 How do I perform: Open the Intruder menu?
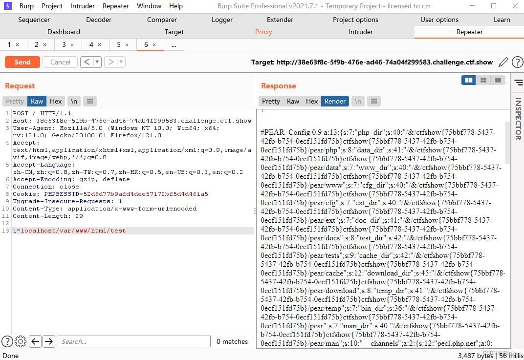coord(83,6)
